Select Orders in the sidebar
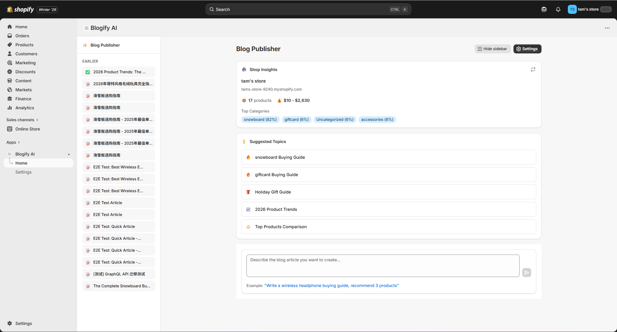The height and width of the screenshot is (332, 617). click(x=22, y=36)
